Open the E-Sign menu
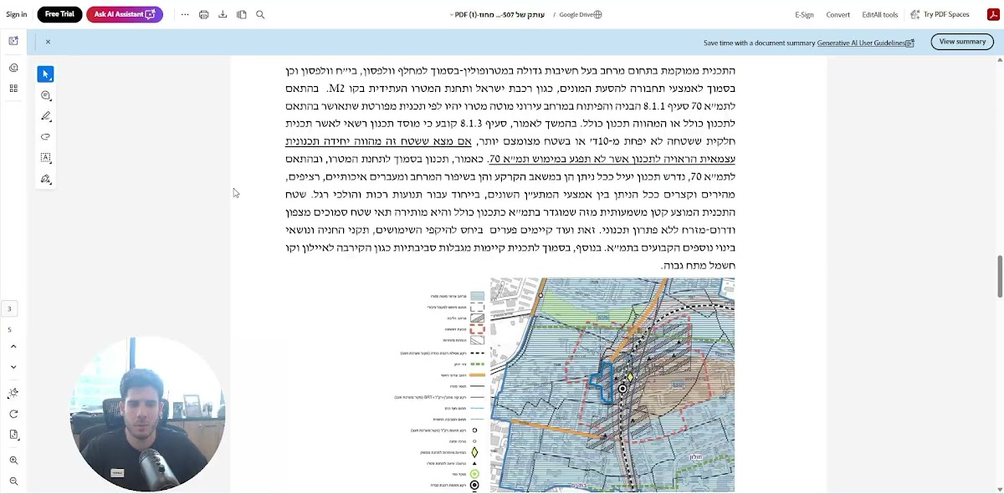The width and height of the screenshot is (1004, 494). pos(804,14)
